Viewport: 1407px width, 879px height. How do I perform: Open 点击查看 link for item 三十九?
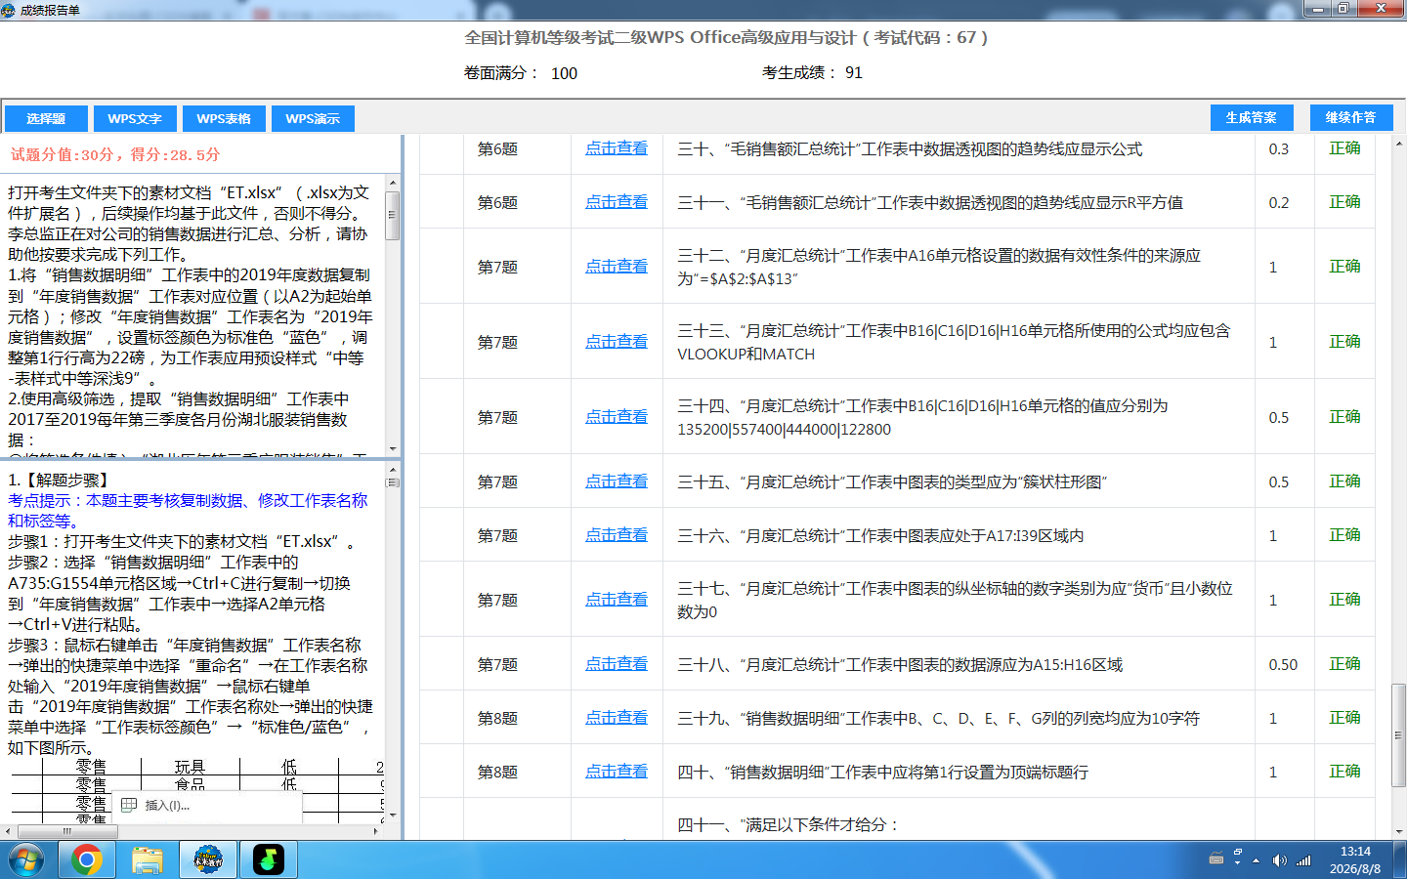click(617, 718)
